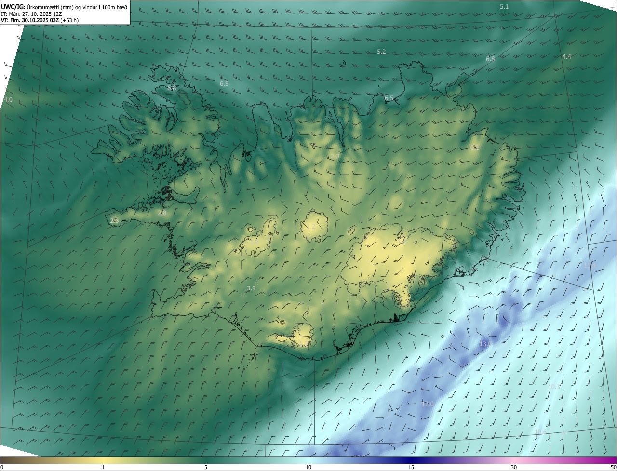Click the colorbar tick label '0'
The height and width of the screenshot is (471, 617).
coord(1,467)
